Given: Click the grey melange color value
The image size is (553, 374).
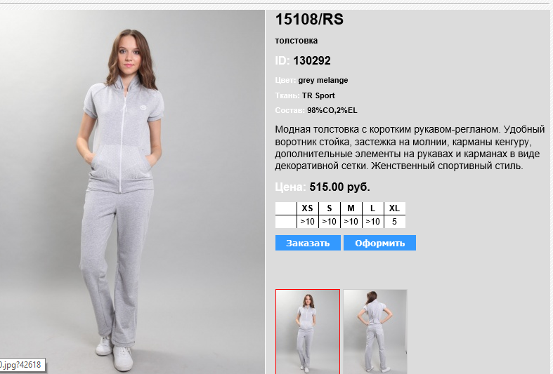Looking at the screenshot, I should pos(323,80).
